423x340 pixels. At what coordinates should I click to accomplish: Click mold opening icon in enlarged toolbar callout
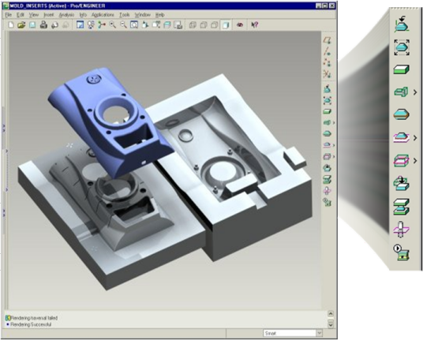click(x=402, y=207)
